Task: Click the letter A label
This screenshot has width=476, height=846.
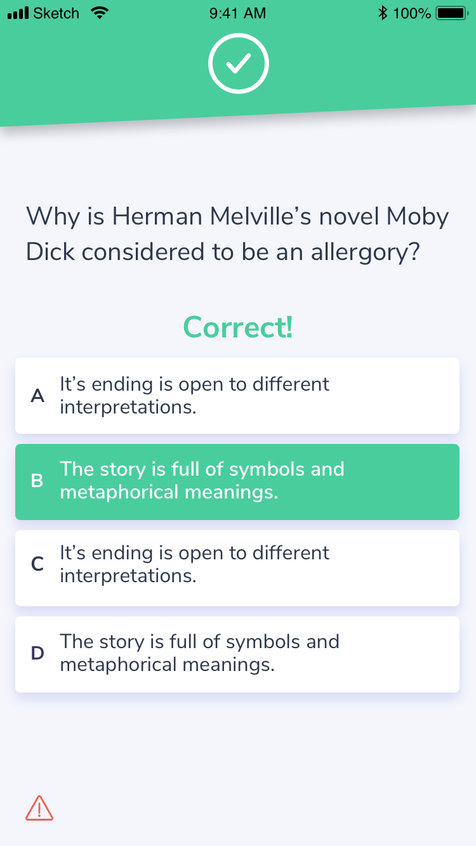Action: point(37,396)
